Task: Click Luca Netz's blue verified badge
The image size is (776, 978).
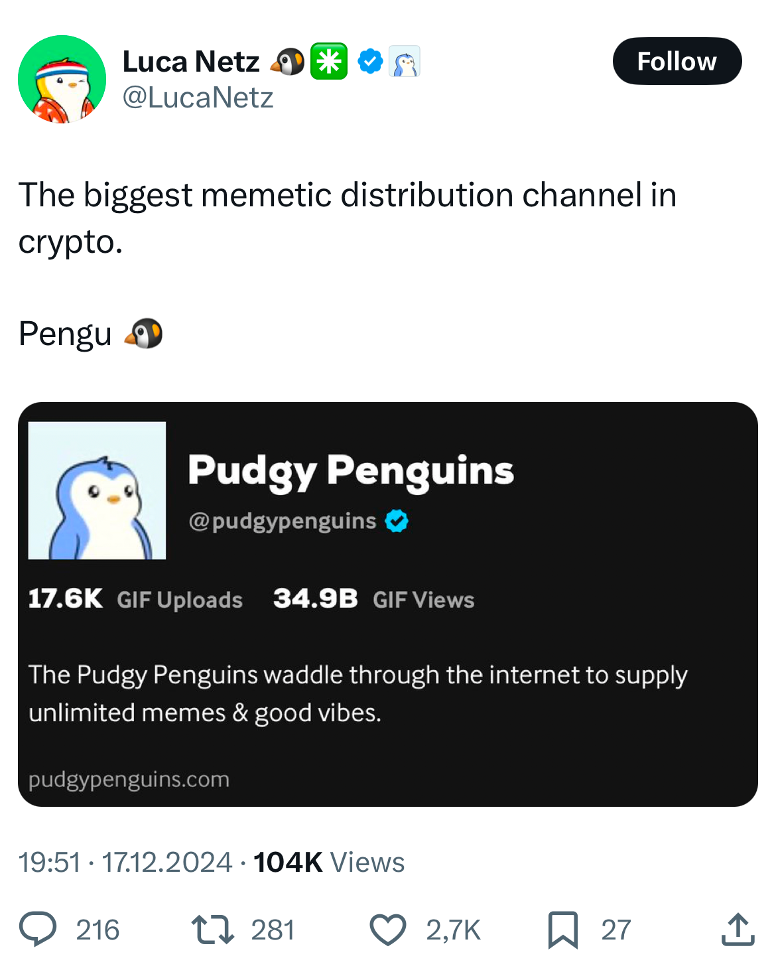Action: [370, 62]
